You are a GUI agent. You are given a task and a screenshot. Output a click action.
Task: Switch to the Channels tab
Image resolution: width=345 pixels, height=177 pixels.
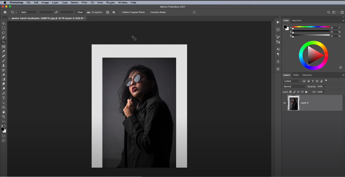pyautogui.click(x=307, y=75)
